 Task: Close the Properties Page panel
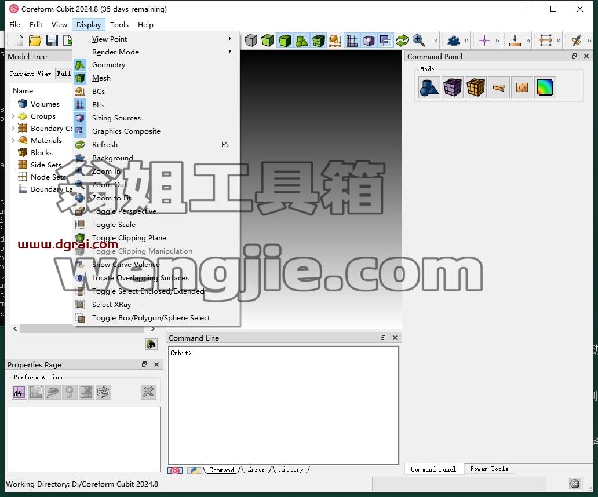point(156,364)
